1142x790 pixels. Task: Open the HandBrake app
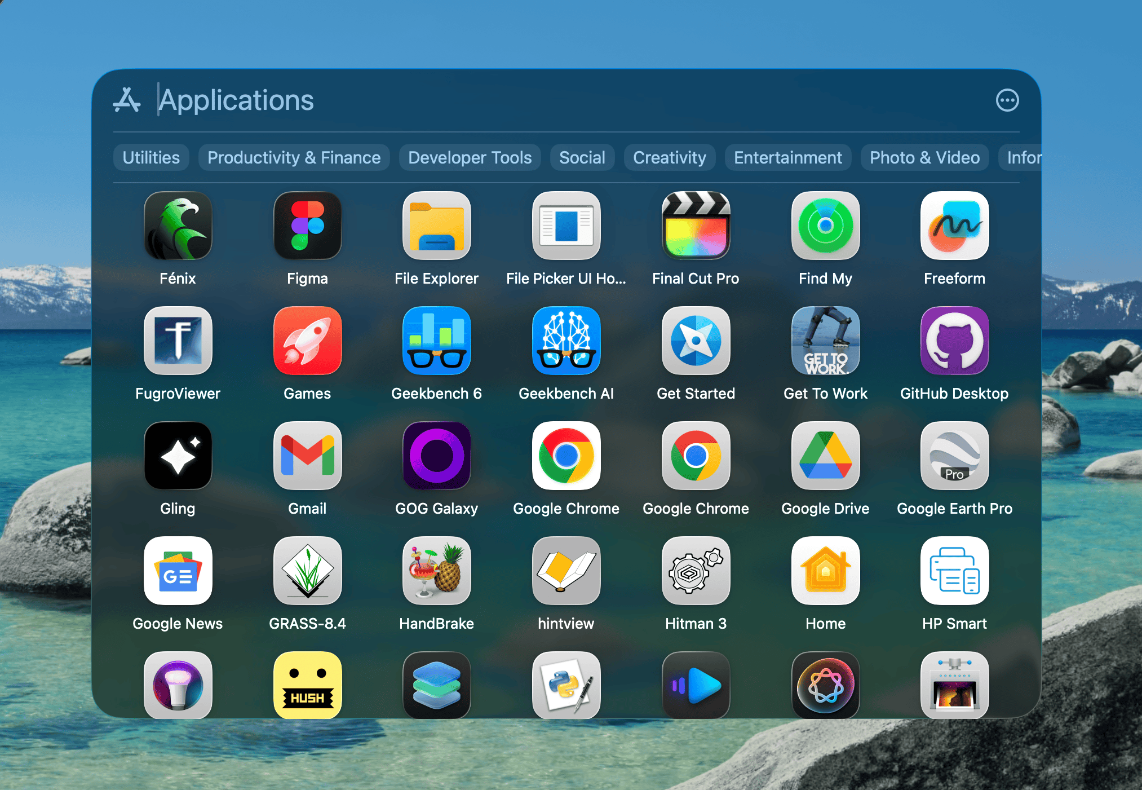[x=436, y=571]
